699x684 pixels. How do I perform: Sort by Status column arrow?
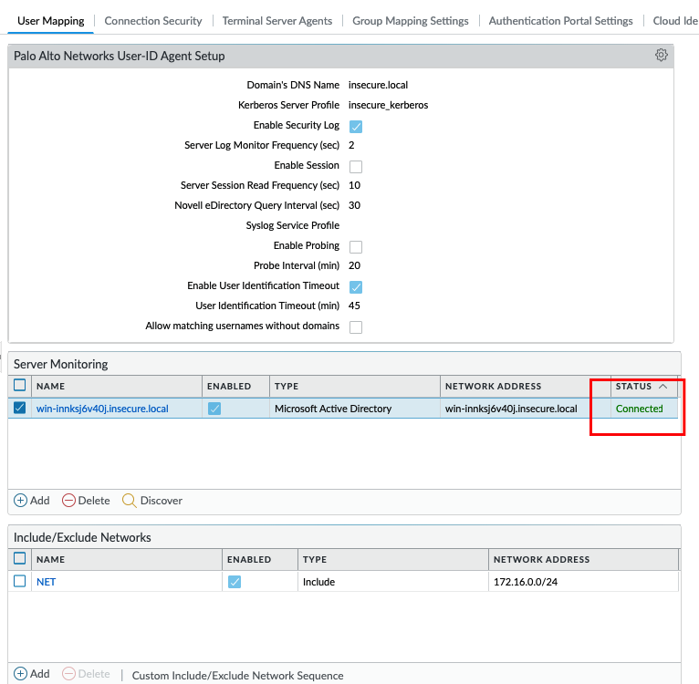pos(662,386)
